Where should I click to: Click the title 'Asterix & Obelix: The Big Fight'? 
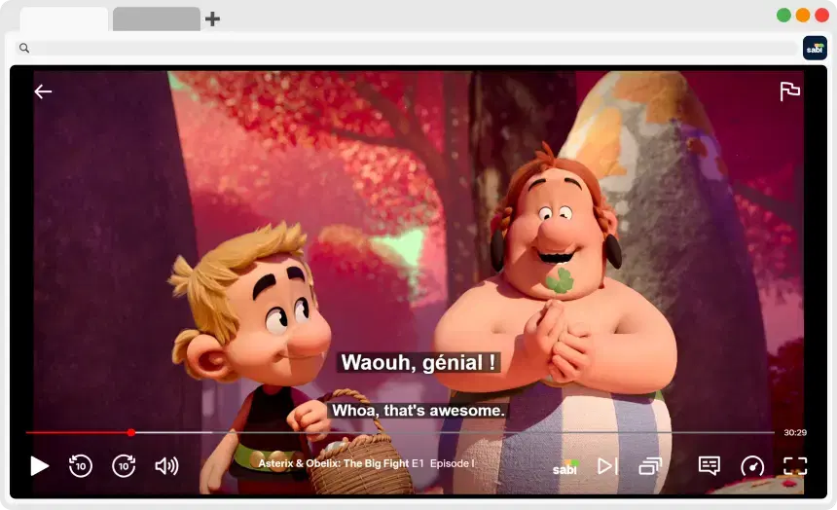point(333,463)
